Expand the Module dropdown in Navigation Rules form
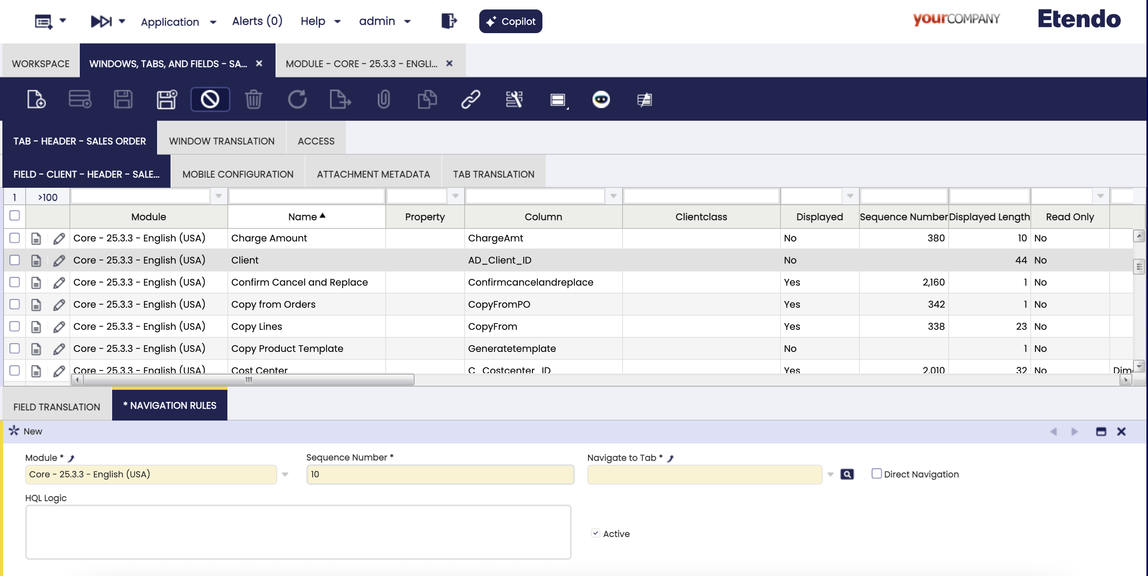The image size is (1148, 576). [285, 475]
